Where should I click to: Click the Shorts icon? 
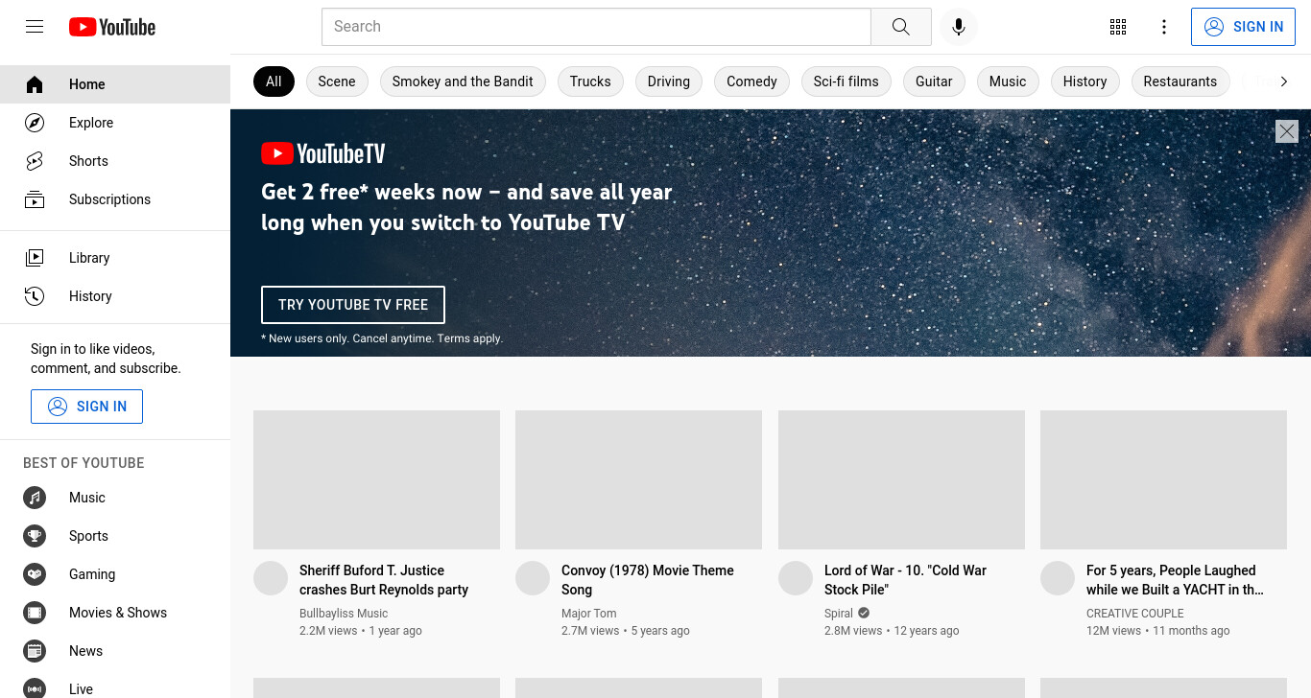(x=35, y=161)
